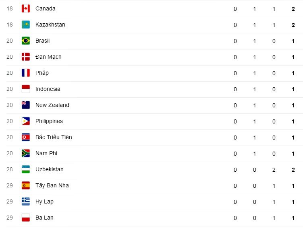Open the Canada country link

pyautogui.click(x=46, y=8)
